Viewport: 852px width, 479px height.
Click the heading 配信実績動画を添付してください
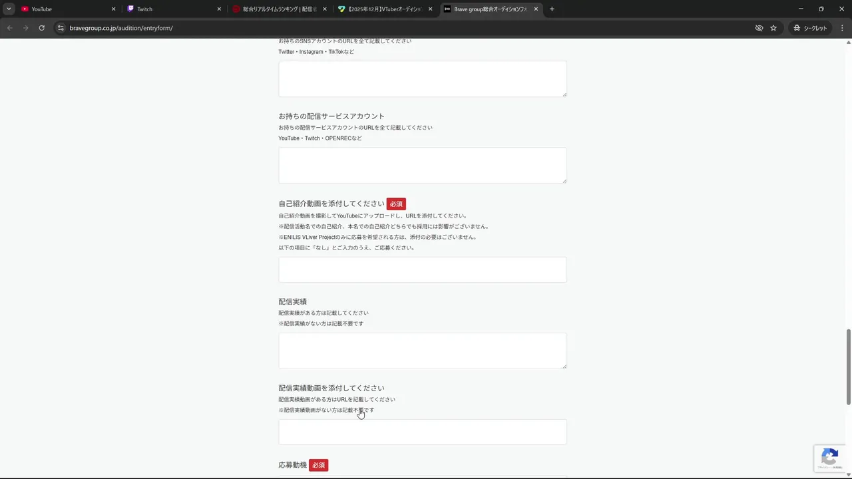click(x=331, y=389)
